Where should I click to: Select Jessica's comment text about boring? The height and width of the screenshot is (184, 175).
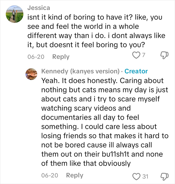click(x=96, y=31)
